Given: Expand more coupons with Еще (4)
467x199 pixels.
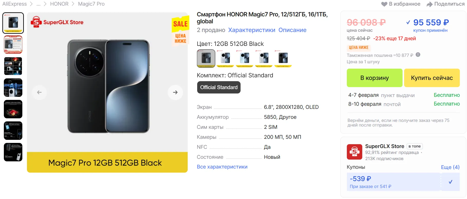Looking at the screenshot, I should coord(450,167).
